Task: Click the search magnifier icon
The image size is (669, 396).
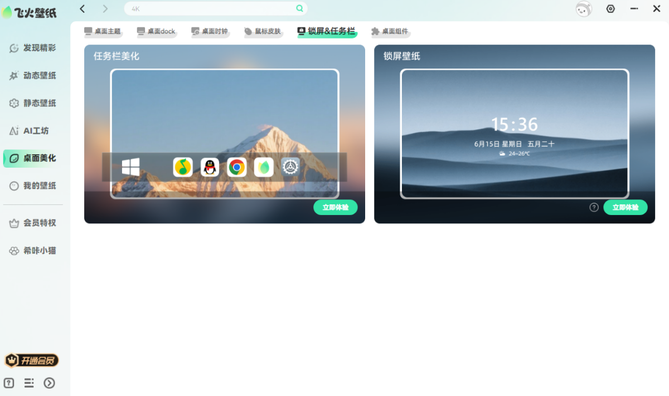Action: pyautogui.click(x=299, y=8)
